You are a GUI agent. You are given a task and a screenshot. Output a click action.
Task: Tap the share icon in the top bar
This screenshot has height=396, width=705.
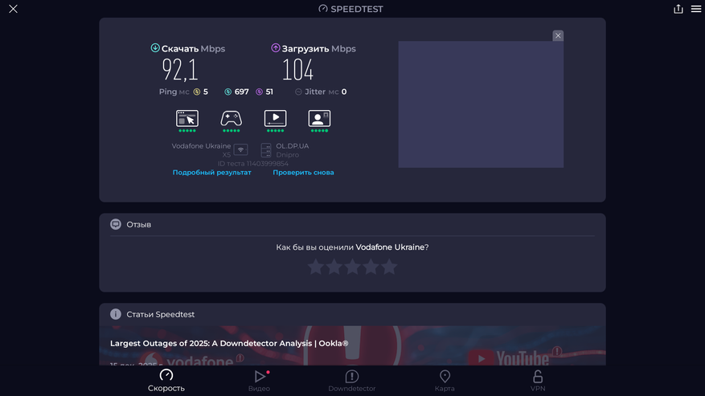(x=678, y=9)
